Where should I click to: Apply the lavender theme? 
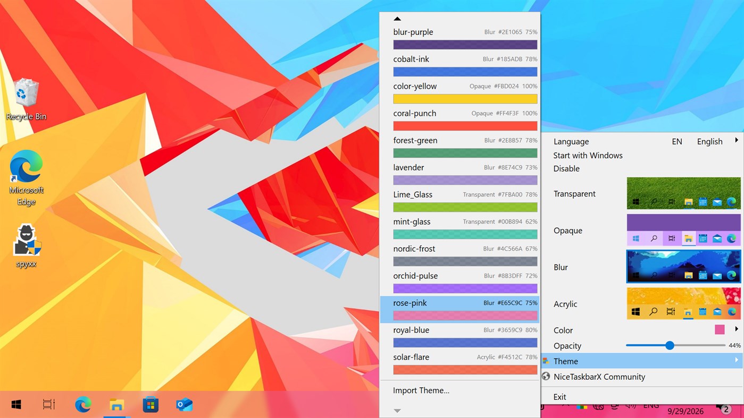(x=460, y=174)
